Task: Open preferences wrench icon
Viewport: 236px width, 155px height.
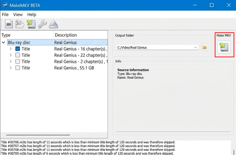Action: 42,24
